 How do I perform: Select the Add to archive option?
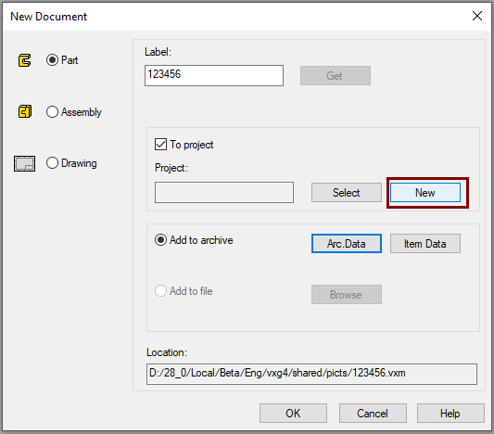point(160,240)
